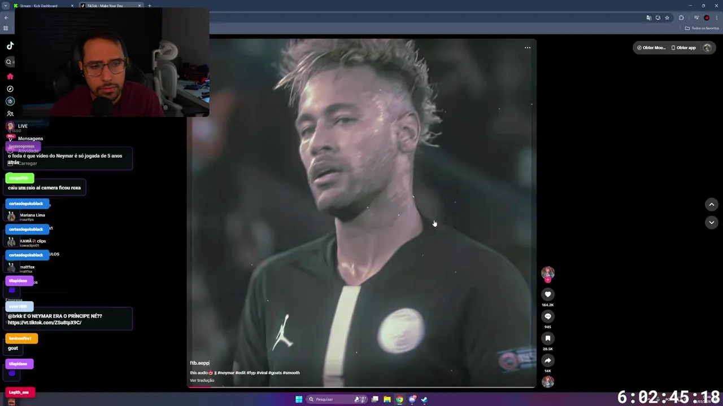Go to the next video with down chevron
Image resolution: width=723 pixels, height=406 pixels.
(711, 222)
